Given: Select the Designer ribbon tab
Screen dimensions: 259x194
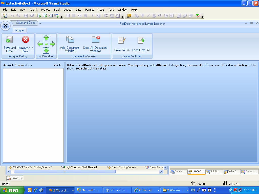Looking at the screenshot, I should tap(19, 30).
